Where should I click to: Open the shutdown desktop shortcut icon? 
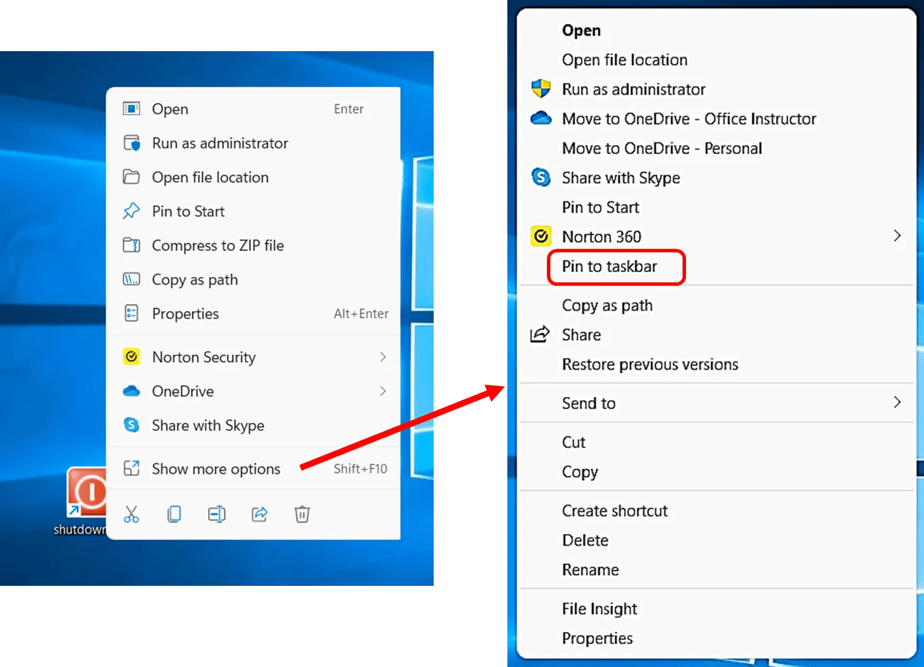pos(87,492)
